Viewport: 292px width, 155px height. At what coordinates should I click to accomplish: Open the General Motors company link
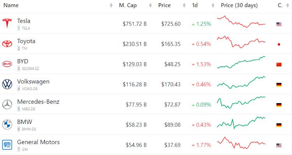[x=39, y=142]
